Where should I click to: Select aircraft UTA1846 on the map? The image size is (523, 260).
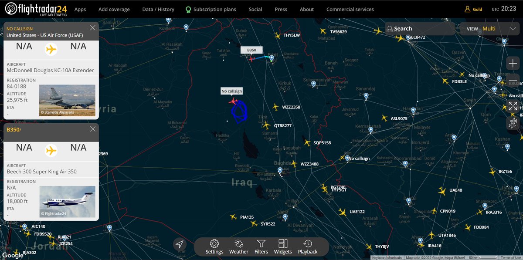point(431,235)
